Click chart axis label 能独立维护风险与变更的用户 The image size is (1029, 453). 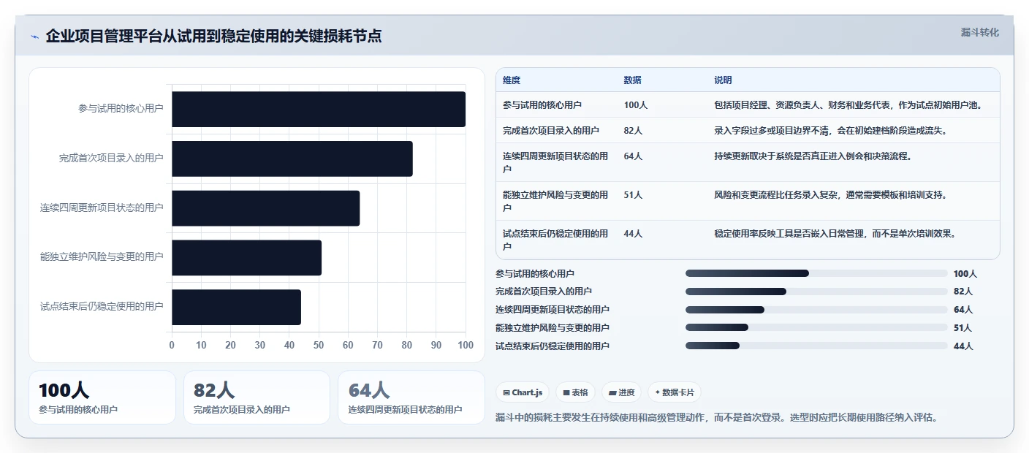click(x=102, y=257)
